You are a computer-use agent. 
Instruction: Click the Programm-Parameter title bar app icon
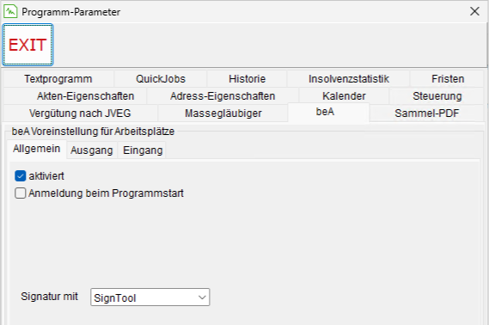tap(10, 11)
